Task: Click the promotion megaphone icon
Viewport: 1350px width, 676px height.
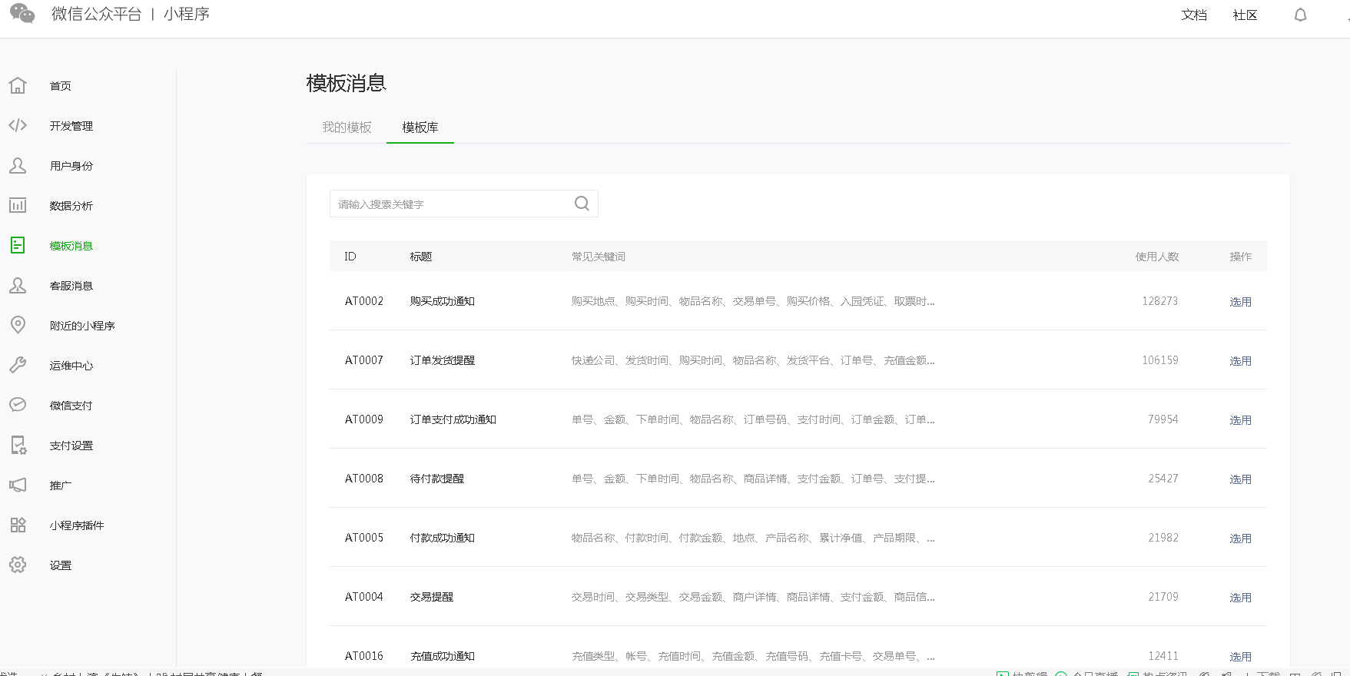Action: pos(18,485)
